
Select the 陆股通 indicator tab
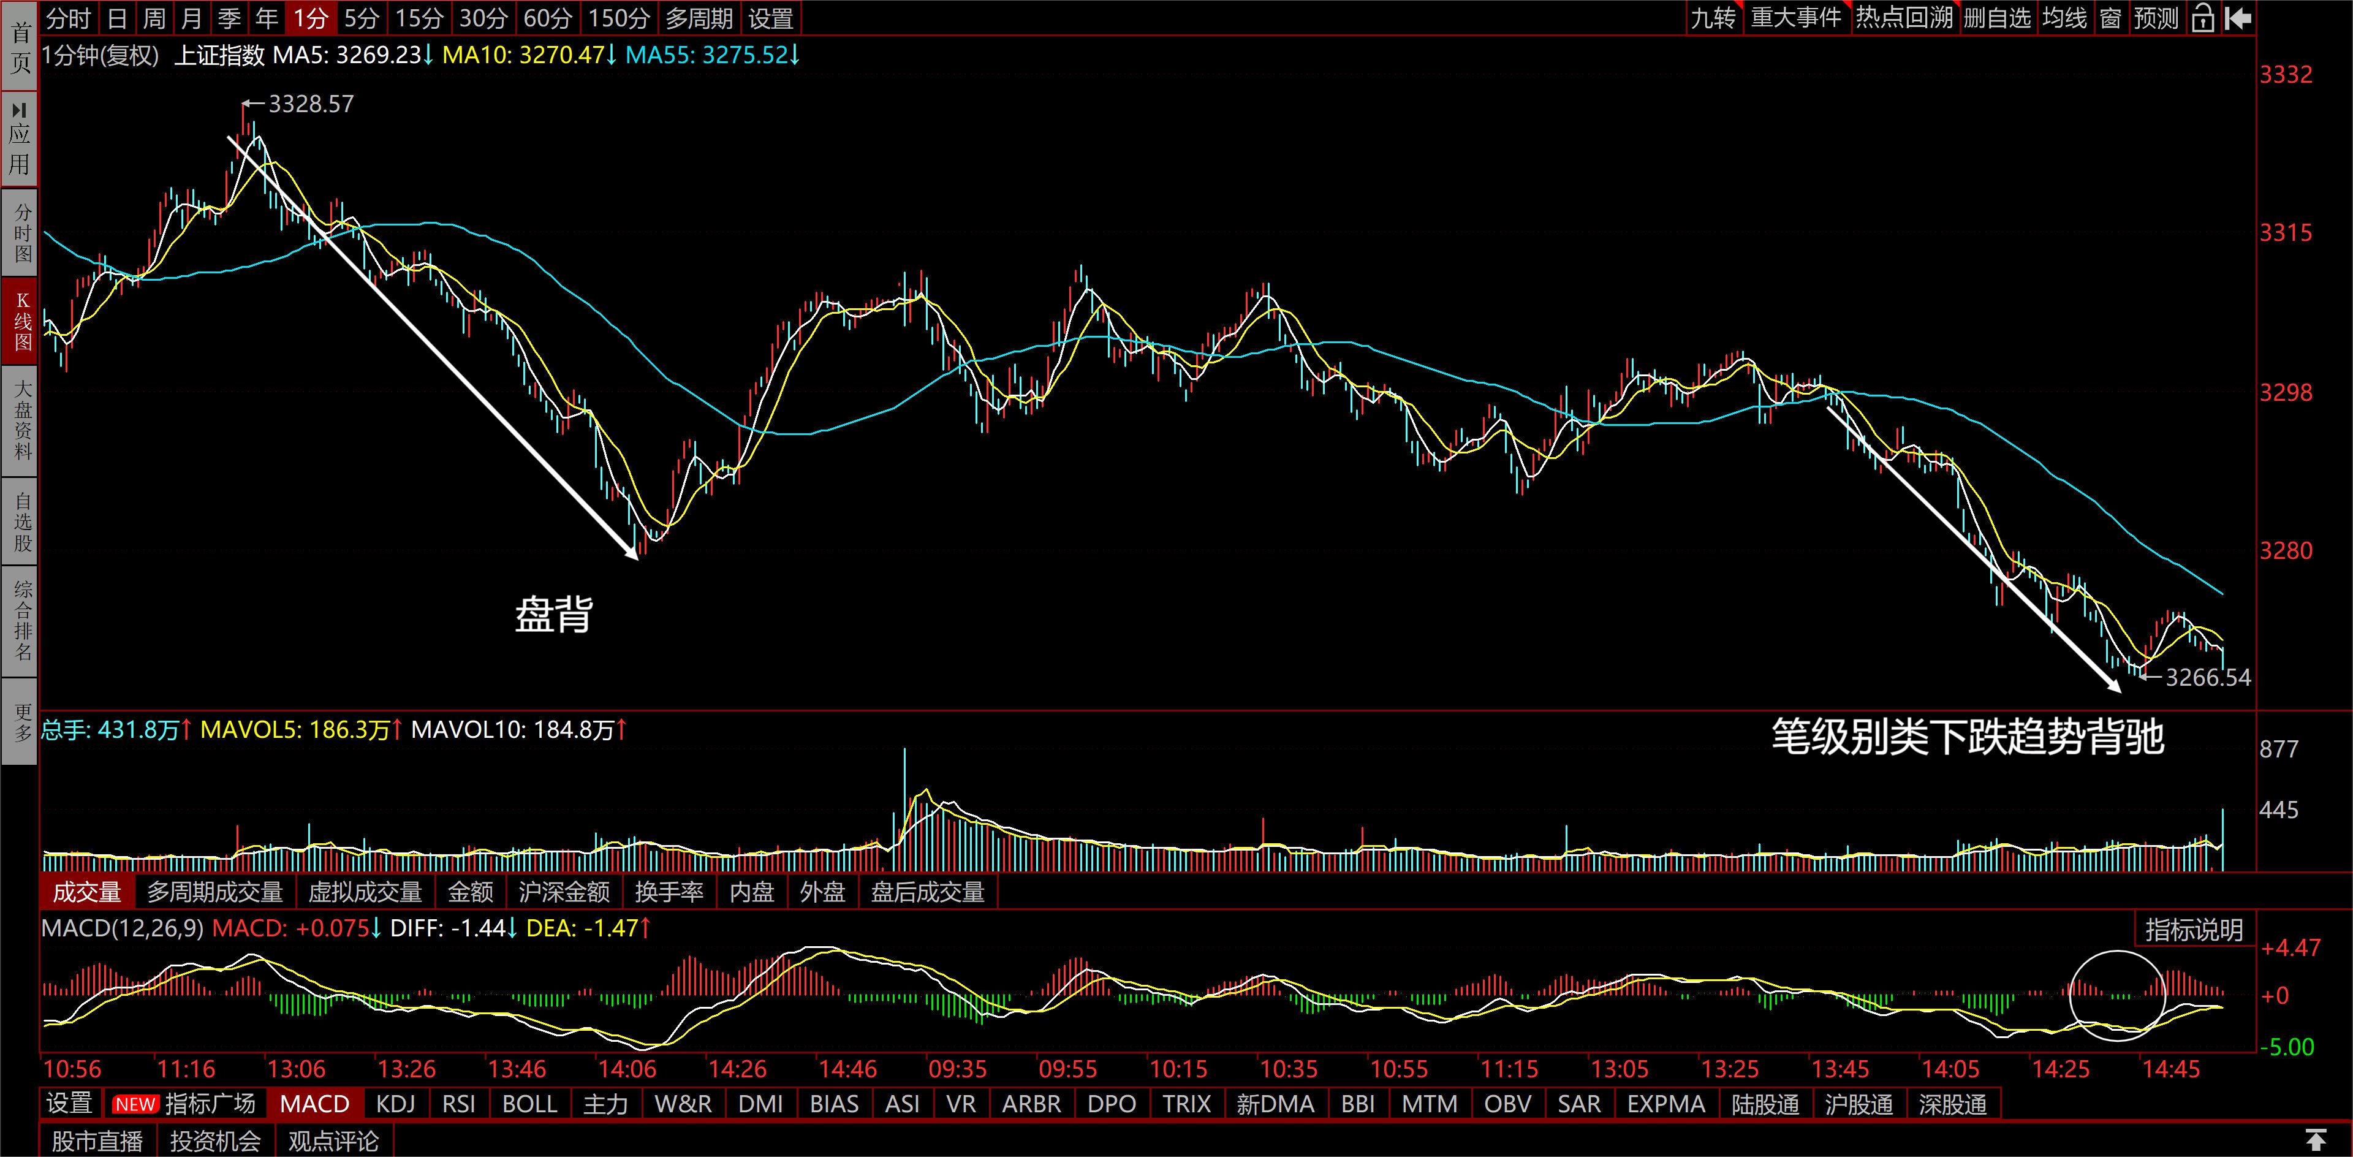pyautogui.click(x=1765, y=1104)
